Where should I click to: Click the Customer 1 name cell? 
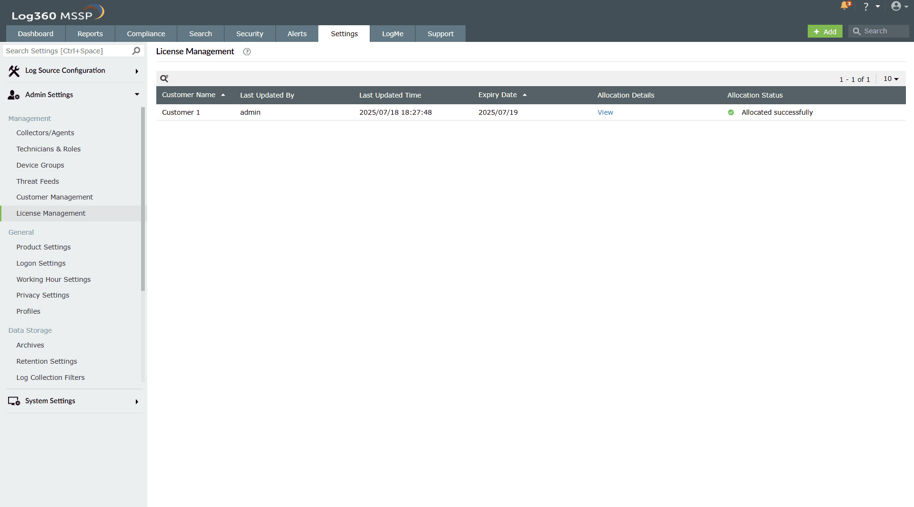point(181,112)
